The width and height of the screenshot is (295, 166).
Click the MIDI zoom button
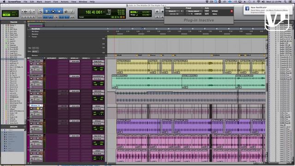pos(30,12)
